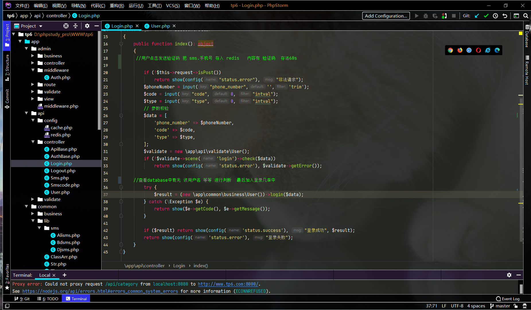
Task: Rollback changes with the undo arrow icon
Action: click(x=505, y=16)
